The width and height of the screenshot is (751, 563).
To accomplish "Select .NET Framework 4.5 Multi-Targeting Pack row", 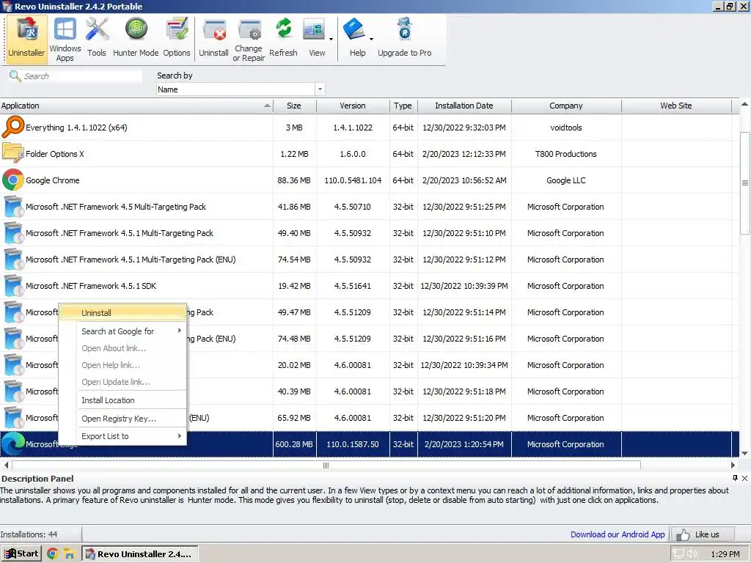I will coord(369,206).
